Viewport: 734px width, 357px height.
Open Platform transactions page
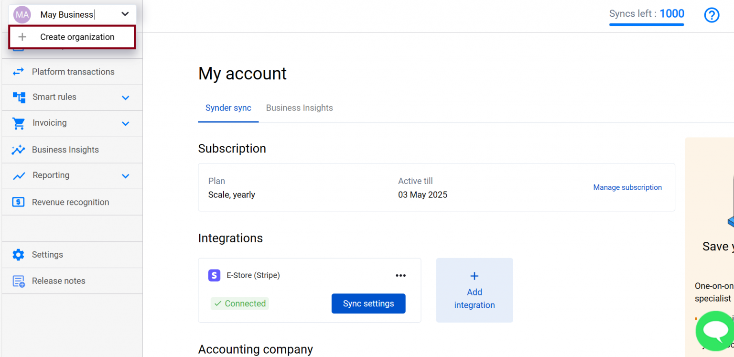click(72, 72)
